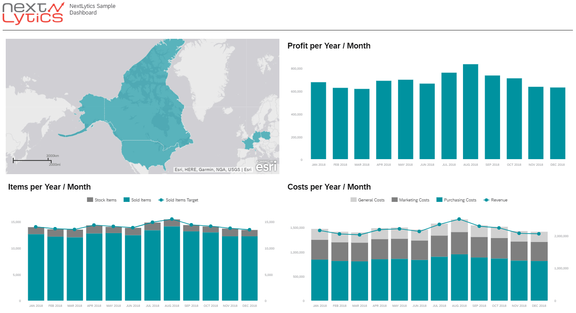Image resolution: width=576 pixels, height=313 pixels.
Task: Click the Sold Items legend color square
Action: tap(127, 200)
